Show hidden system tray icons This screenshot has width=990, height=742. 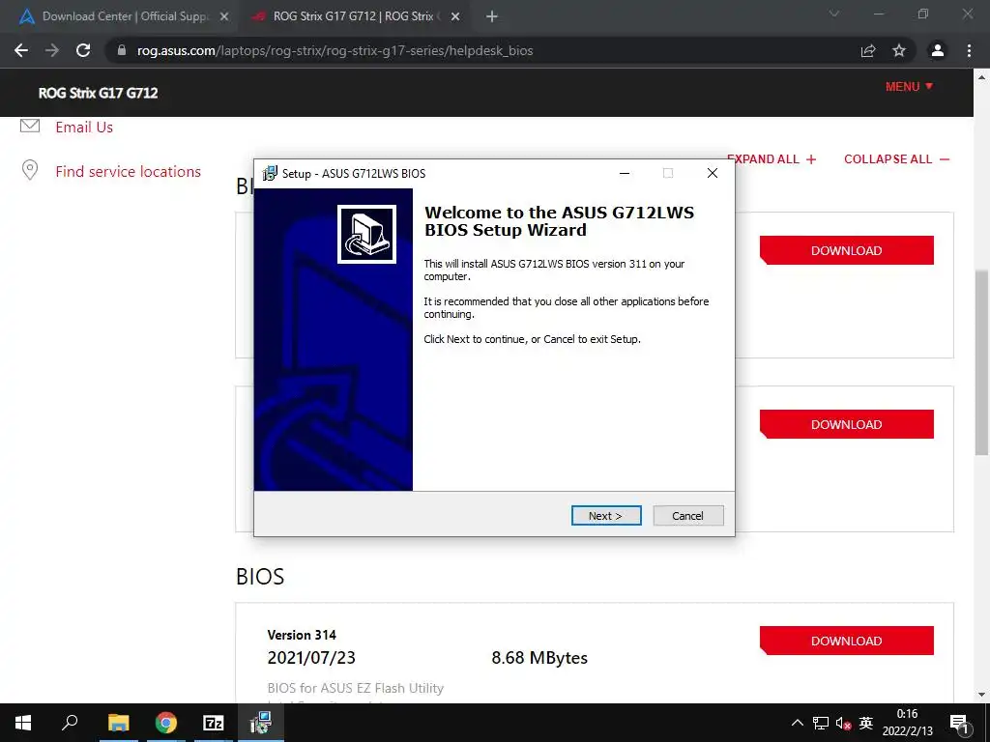[x=798, y=723]
